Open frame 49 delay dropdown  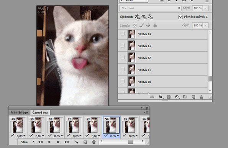pos(24,136)
